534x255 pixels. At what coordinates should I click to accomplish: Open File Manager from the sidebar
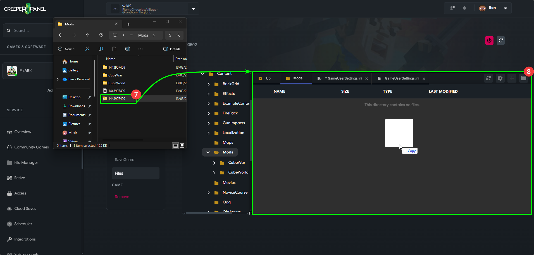point(26,163)
